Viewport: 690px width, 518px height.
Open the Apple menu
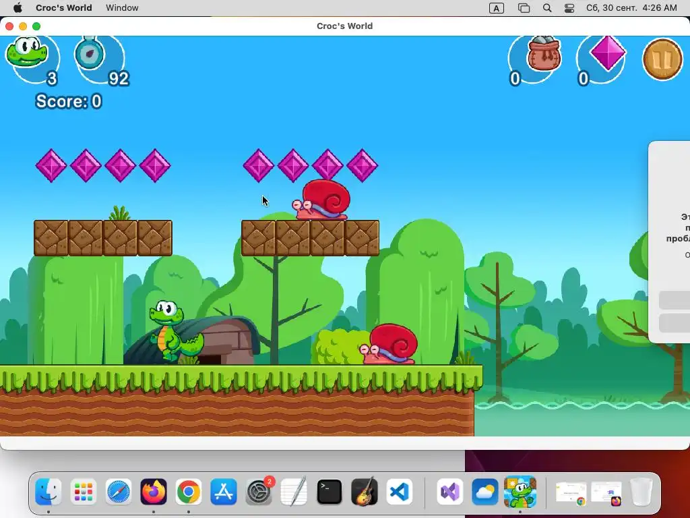tap(18, 8)
